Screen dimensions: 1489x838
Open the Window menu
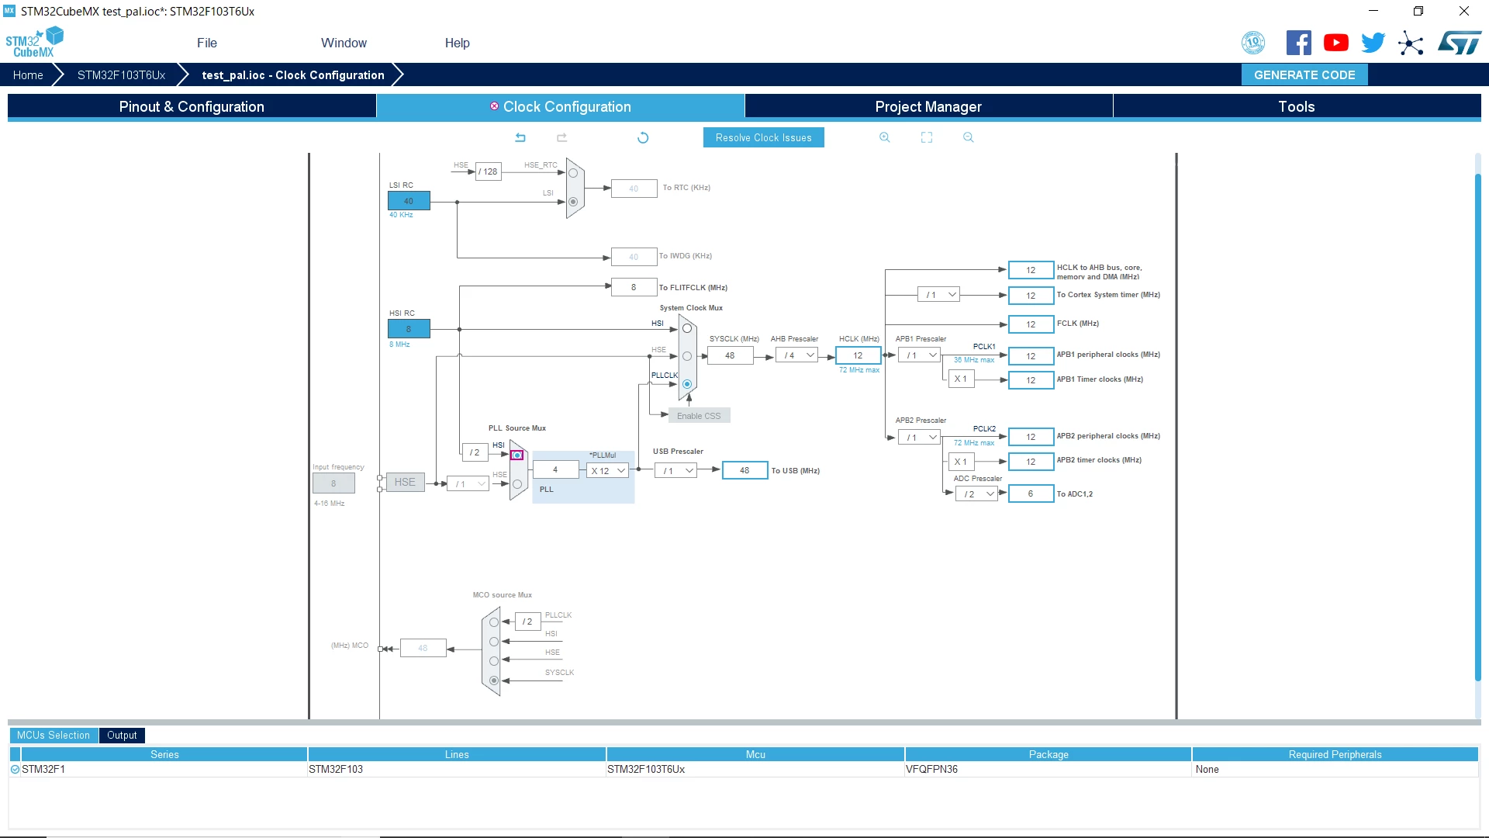[x=344, y=43]
